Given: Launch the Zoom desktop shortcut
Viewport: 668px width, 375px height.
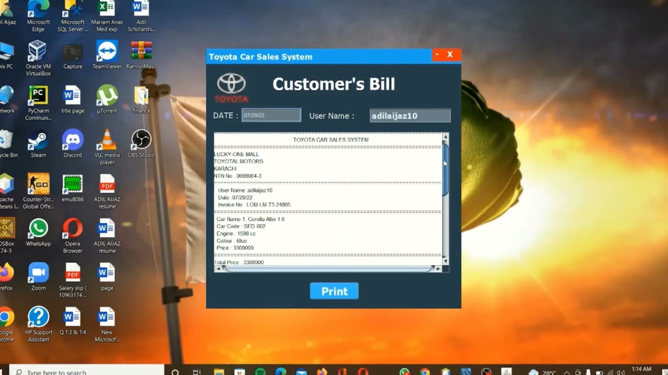Looking at the screenshot, I should (x=38, y=277).
